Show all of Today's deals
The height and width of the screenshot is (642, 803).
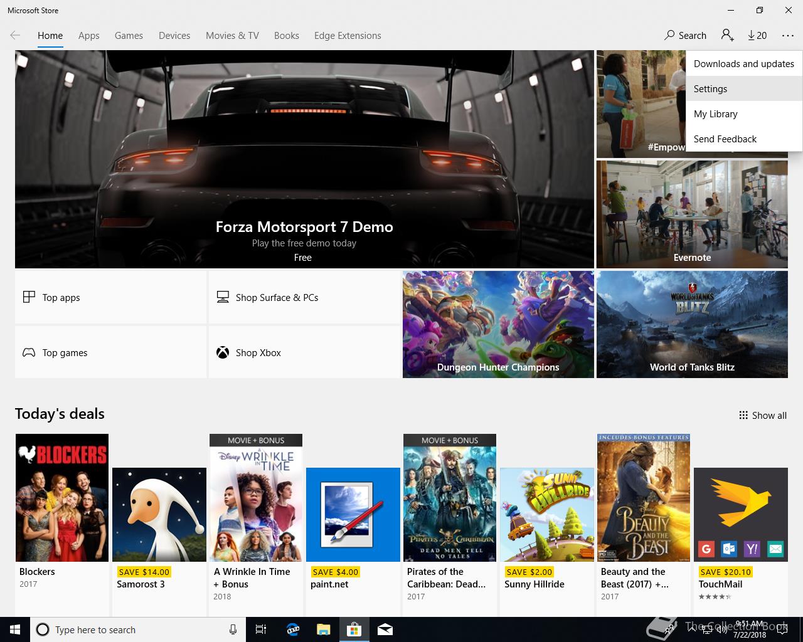click(x=762, y=415)
